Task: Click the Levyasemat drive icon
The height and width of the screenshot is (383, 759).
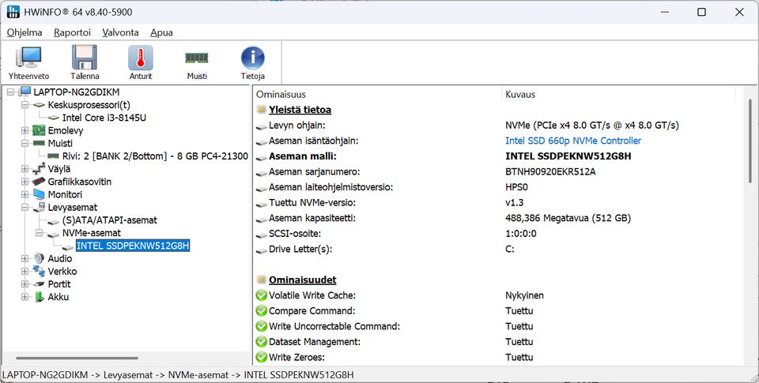Action: pyautogui.click(x=39, y=208)
